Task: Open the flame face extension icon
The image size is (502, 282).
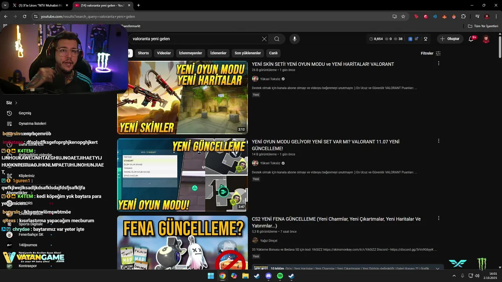Action: tap(454, 16)
